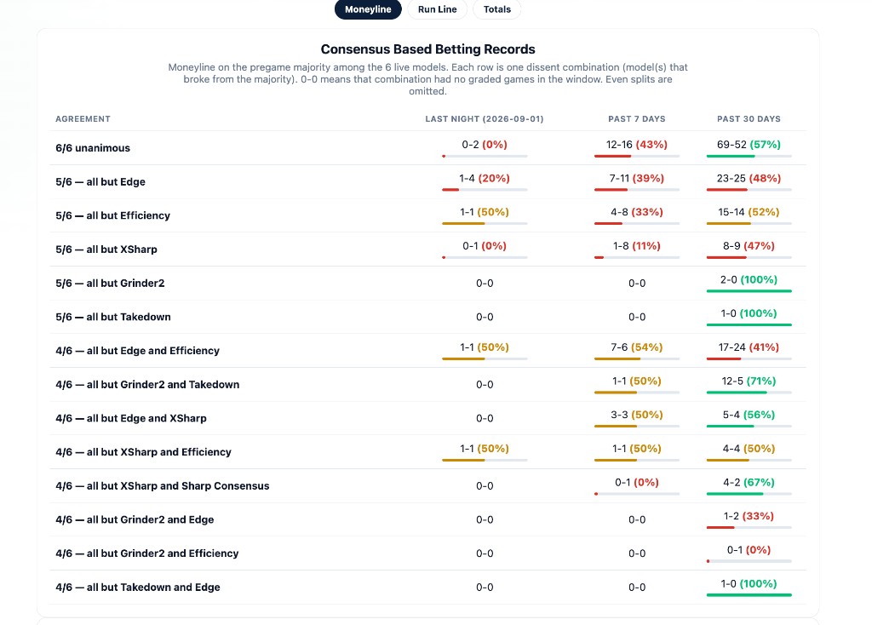This screenshot has height=625, width=872.
Task: Open the Run Line tab
Action: coord(437,9)
